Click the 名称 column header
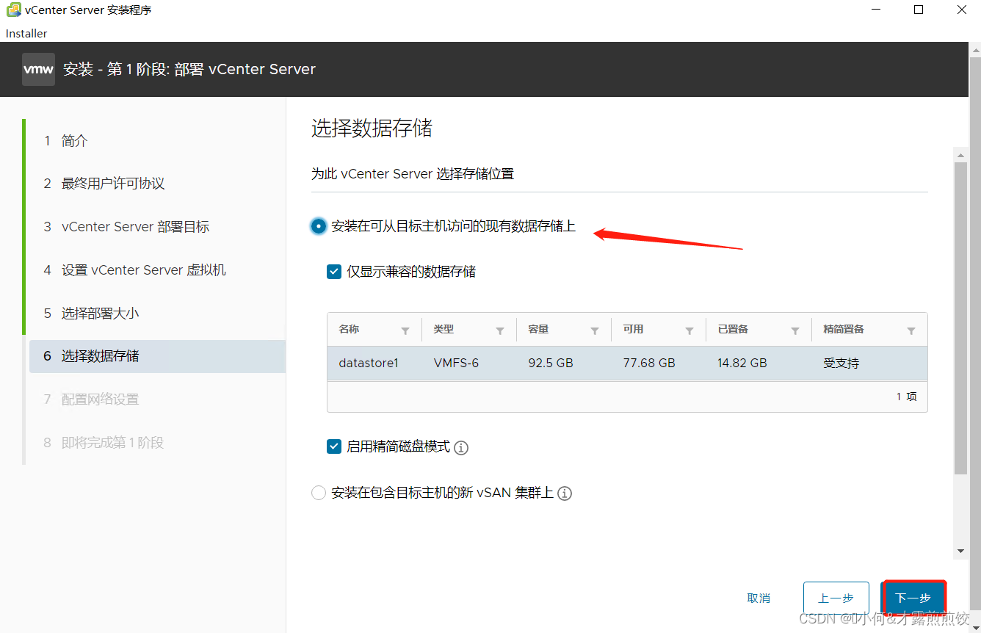 pyautogui.click(x=349, y=329)
